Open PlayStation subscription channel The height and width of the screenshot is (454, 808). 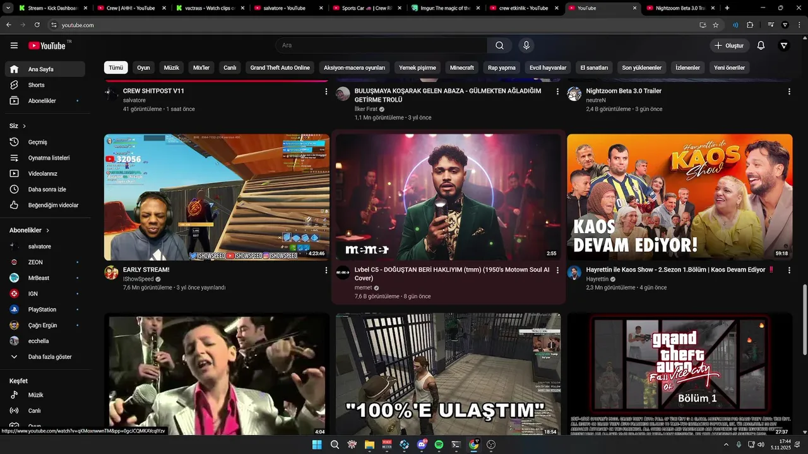point(44,310)
